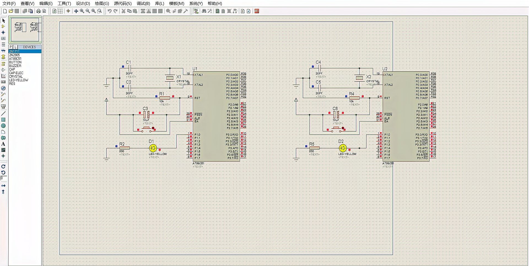This screenshot has width=529, height=266.
Task: Click the yellow LED D1 component
Action: click(x=153, y=148)
